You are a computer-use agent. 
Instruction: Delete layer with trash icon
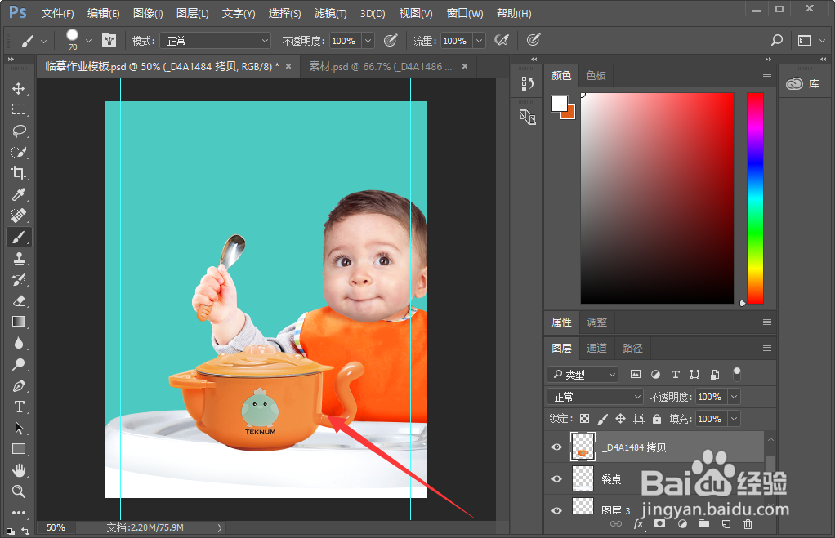[748, 524]
